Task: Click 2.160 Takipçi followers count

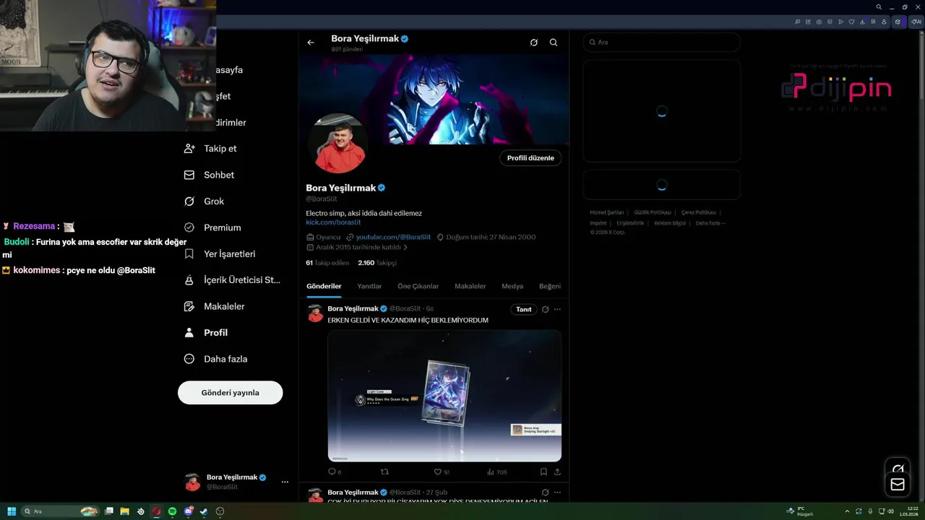Action: (x=377, y=263)
